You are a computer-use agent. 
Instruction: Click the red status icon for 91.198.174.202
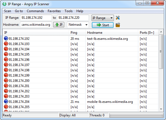coord(6,91)
